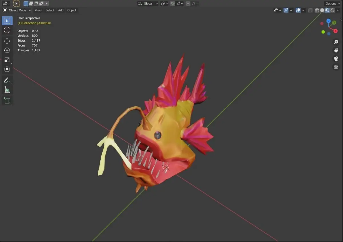Screen dimensions: 343x242
Task: Click the '(1) Collection | Armature' text
Action: click(34, 23)
